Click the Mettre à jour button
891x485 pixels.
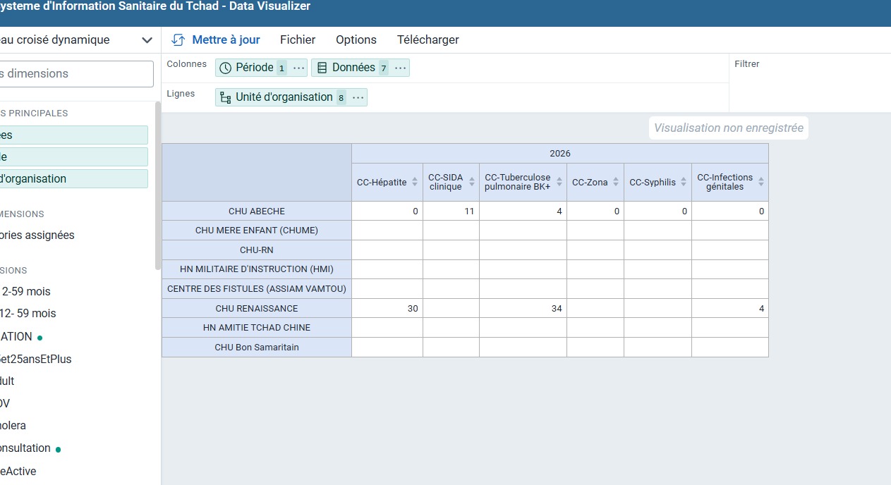[216, 40]
